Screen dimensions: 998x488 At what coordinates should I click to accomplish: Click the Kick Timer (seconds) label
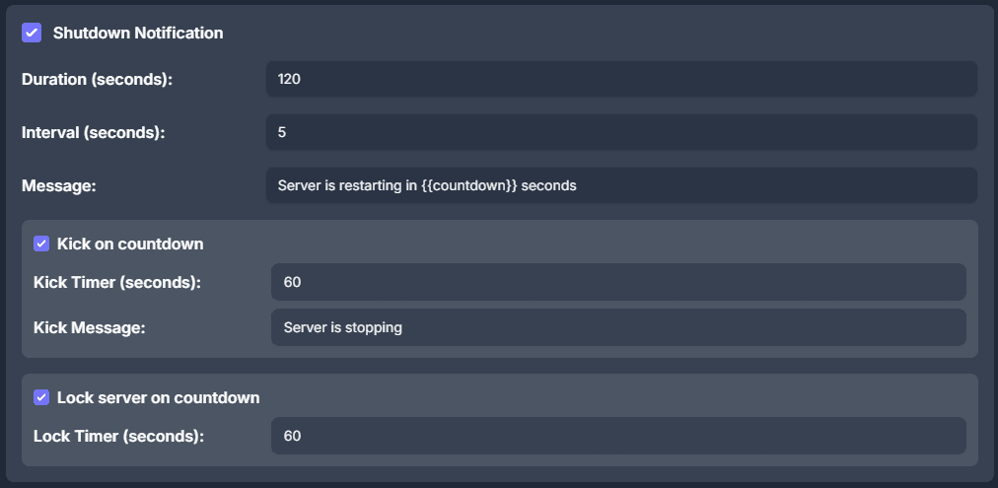117,283
